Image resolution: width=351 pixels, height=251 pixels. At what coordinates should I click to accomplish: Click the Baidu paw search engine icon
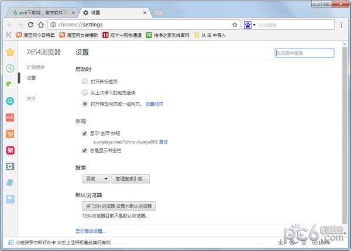pyautogui.click(x=247, y=25)
